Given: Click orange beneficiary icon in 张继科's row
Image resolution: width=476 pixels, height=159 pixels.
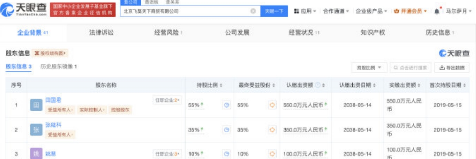Looking at the screenshot, I should [x=271, y=130].
